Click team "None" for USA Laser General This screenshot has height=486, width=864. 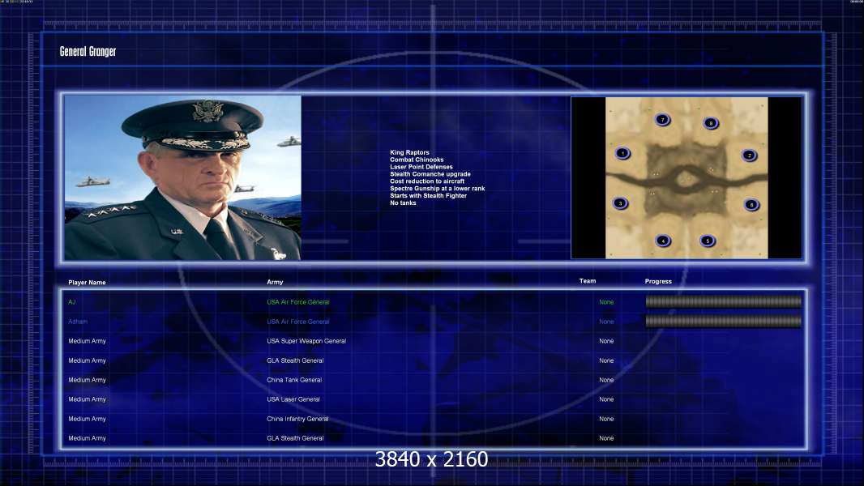[606, 399]
